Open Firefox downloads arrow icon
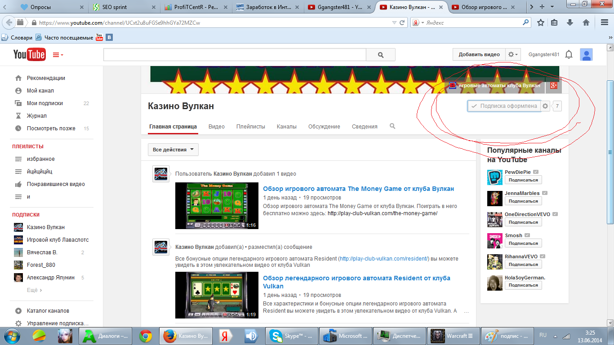Screen dimensions: 614x345 [570, 22]
